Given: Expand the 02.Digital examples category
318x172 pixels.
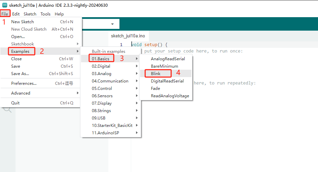Looking at the screenshot, I should [x=110, y=66].
